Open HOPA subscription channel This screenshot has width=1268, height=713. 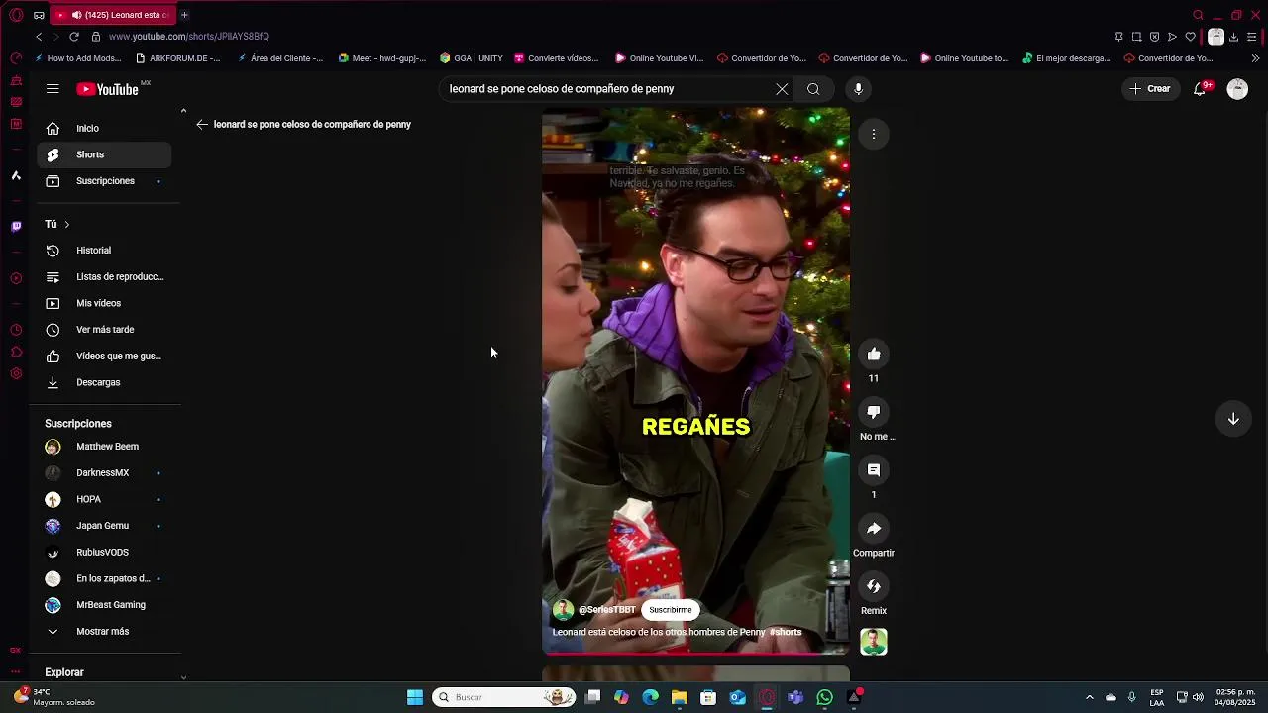104,500
